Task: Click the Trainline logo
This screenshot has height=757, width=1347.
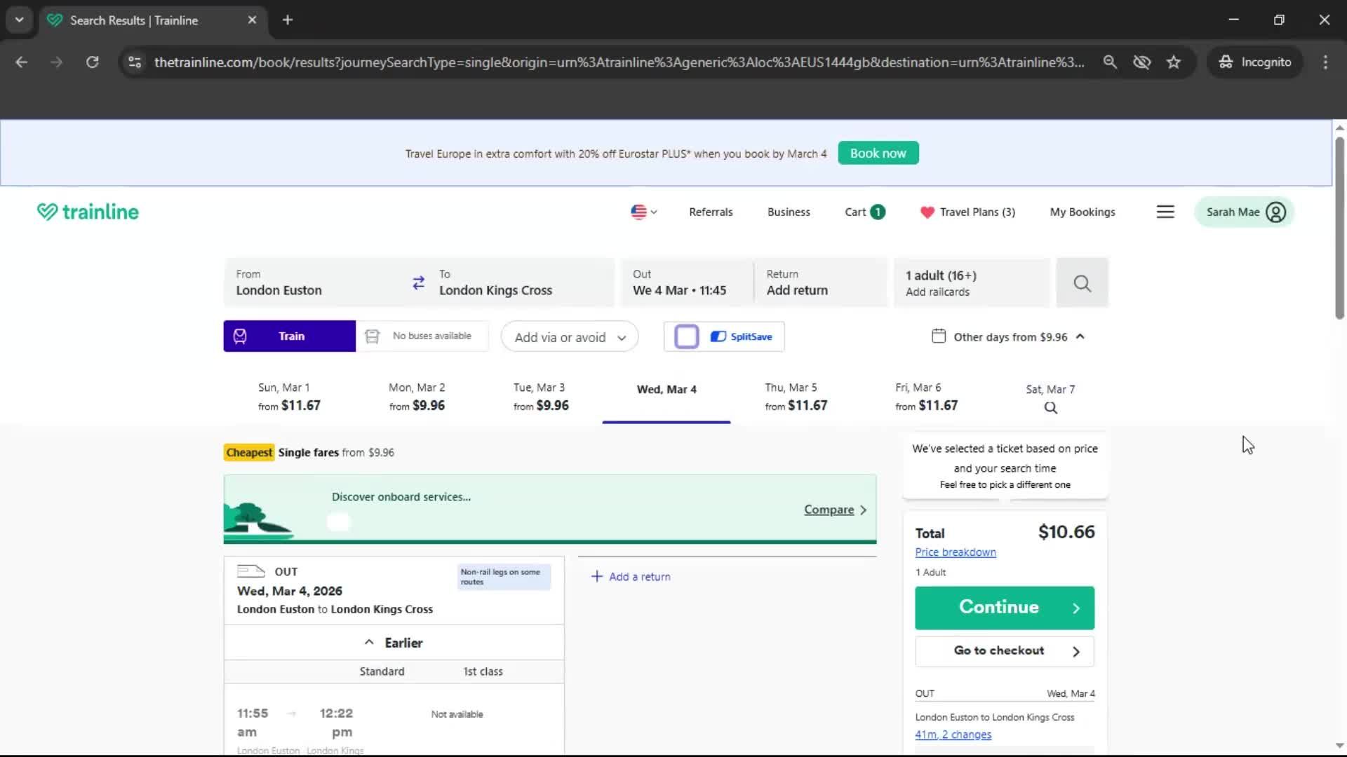Action: point(87,211)
